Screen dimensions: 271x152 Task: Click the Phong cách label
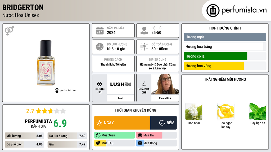(113, 59)
